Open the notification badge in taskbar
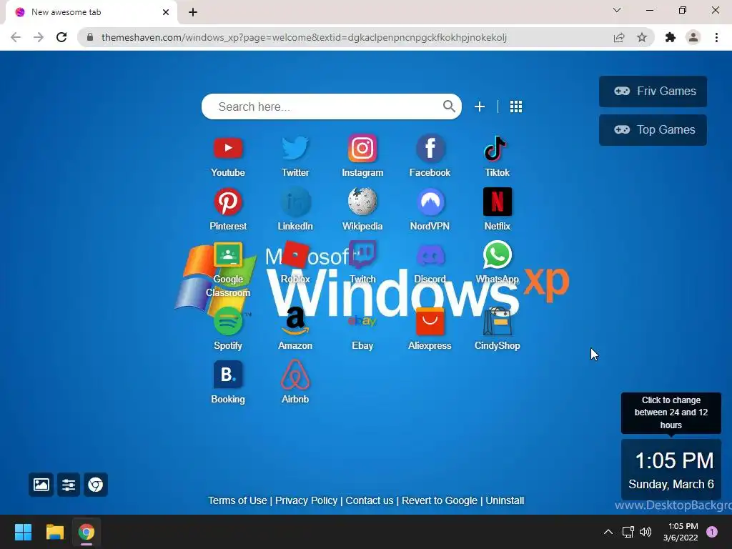The height and width of the screenshot is (549, 732). click(712, 532)
